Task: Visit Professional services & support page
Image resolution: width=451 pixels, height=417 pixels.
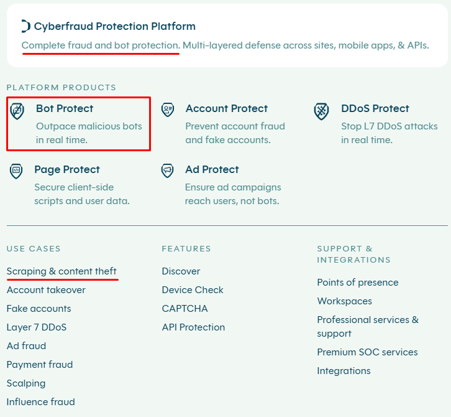Action: click(368, 327)
